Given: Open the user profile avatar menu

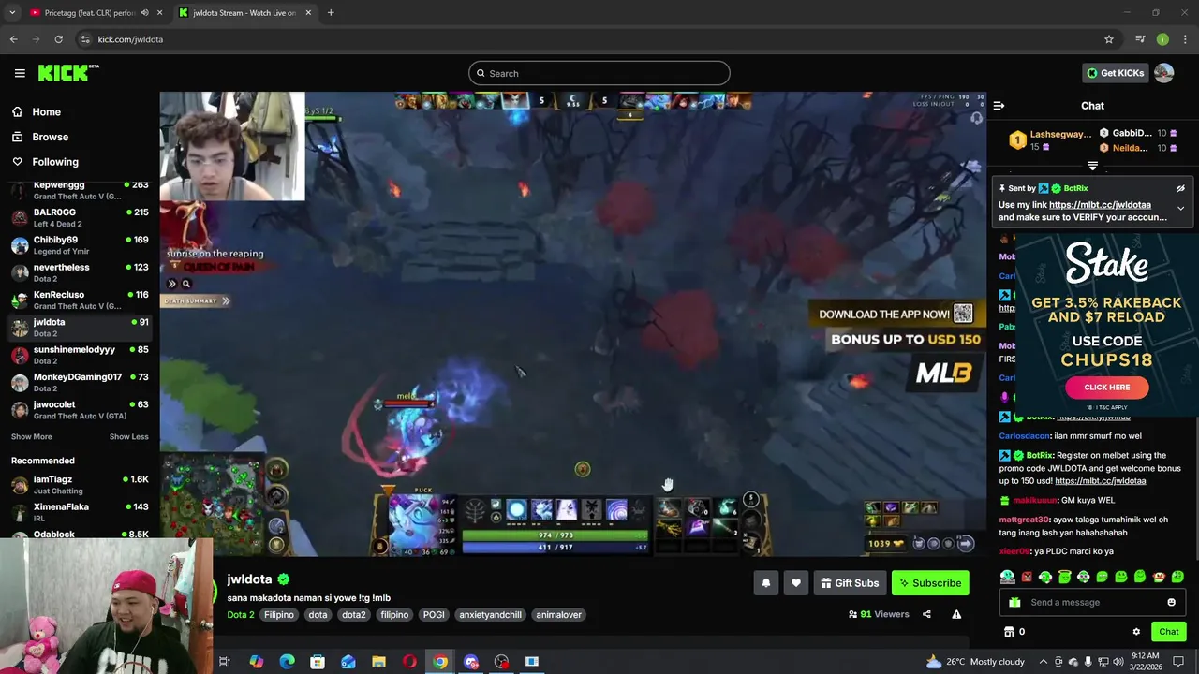Looking at the screenshot, I should point(1164,73).
